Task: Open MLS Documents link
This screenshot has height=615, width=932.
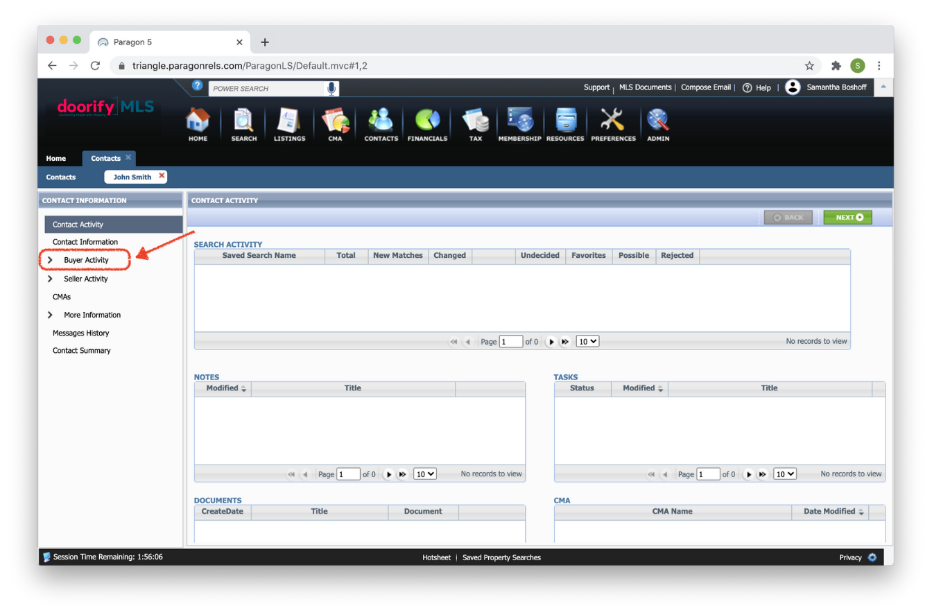Action: click(x=646, y=87)
